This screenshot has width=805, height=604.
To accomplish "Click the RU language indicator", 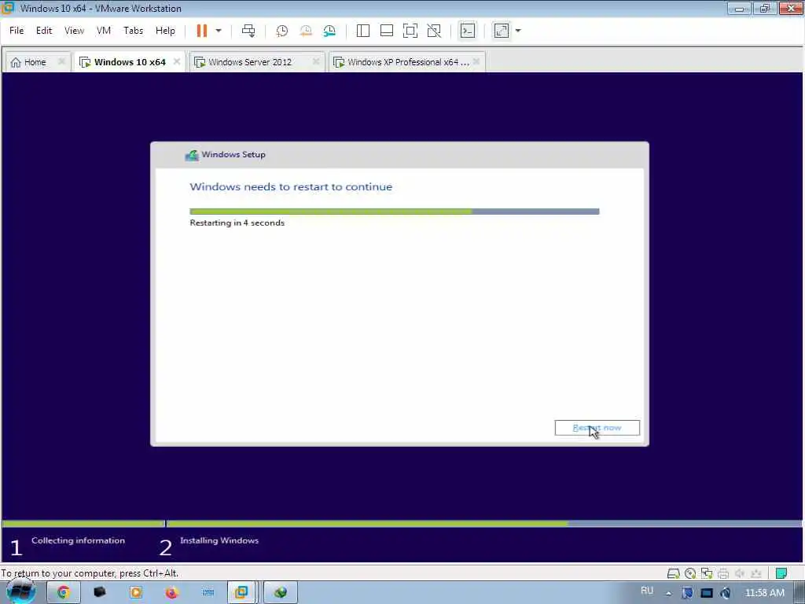I will point(647,591).
